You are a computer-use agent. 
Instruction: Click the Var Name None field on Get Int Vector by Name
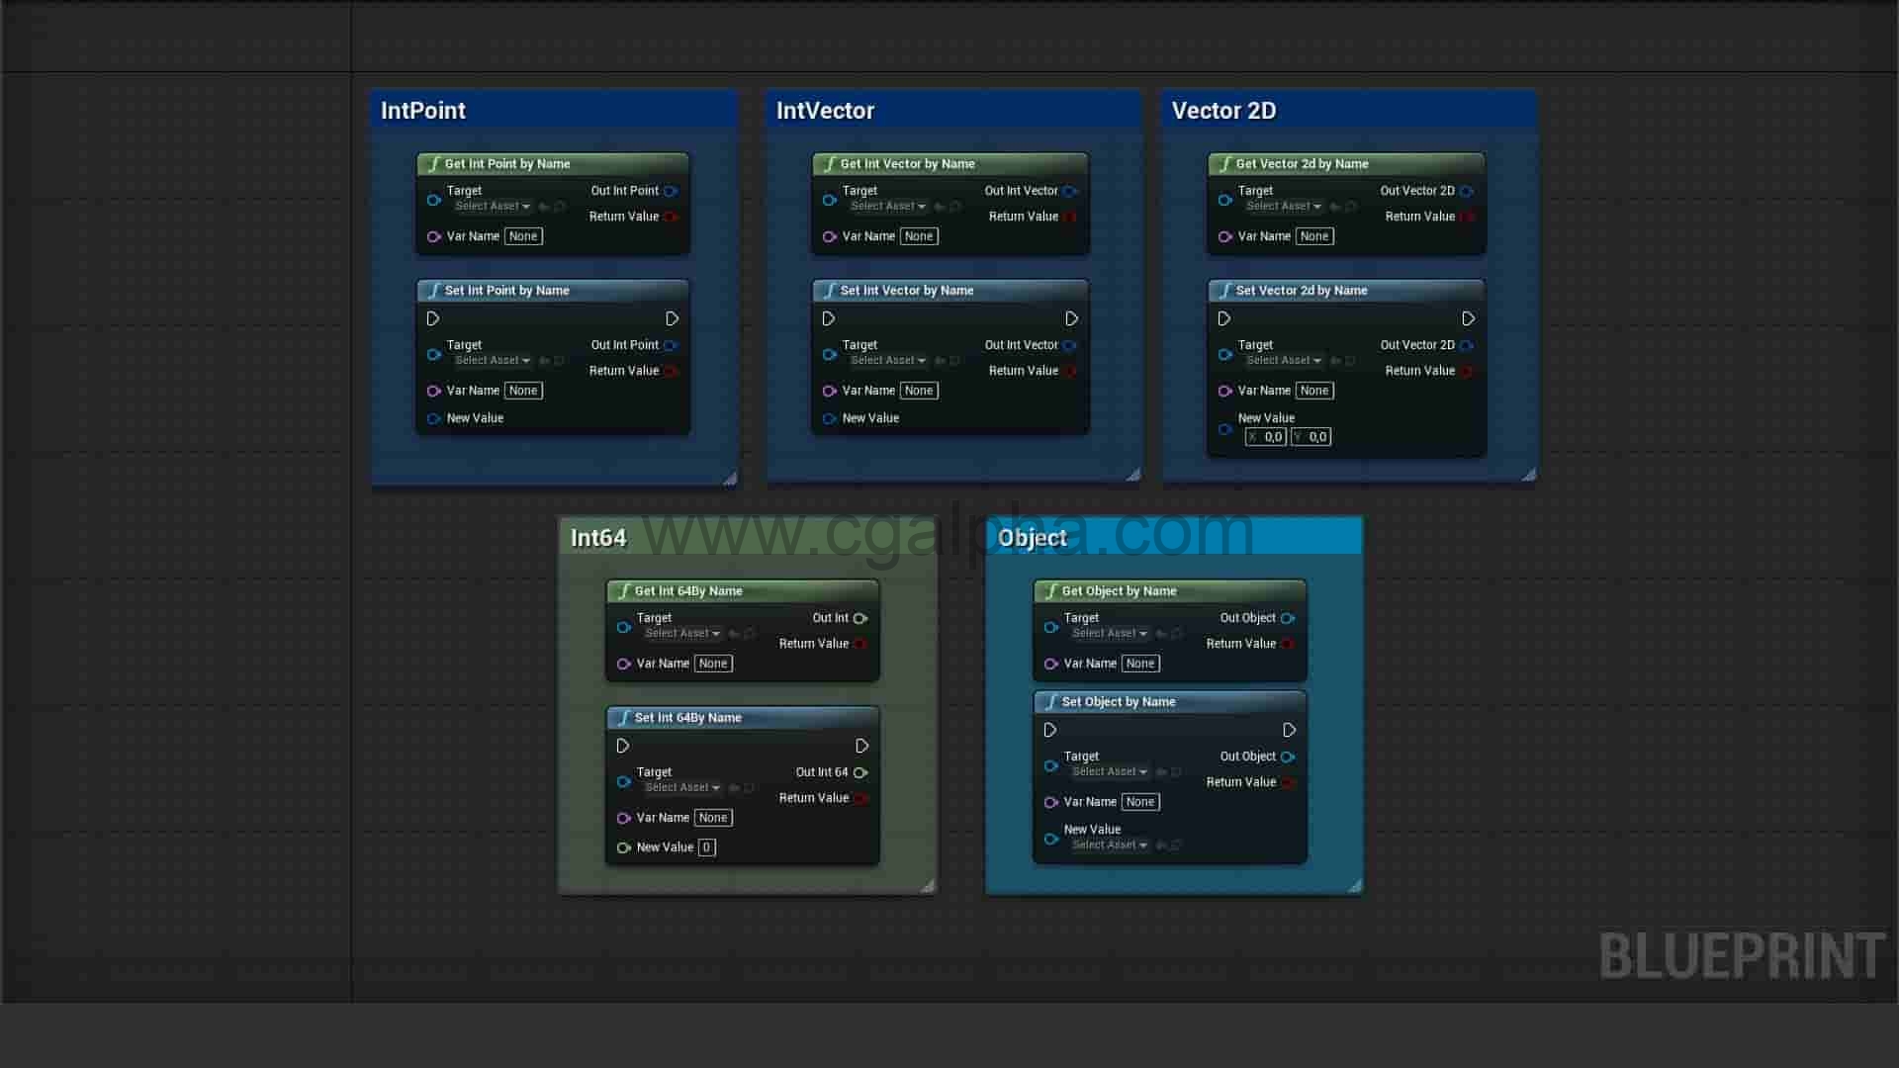(x=919, y=235)
